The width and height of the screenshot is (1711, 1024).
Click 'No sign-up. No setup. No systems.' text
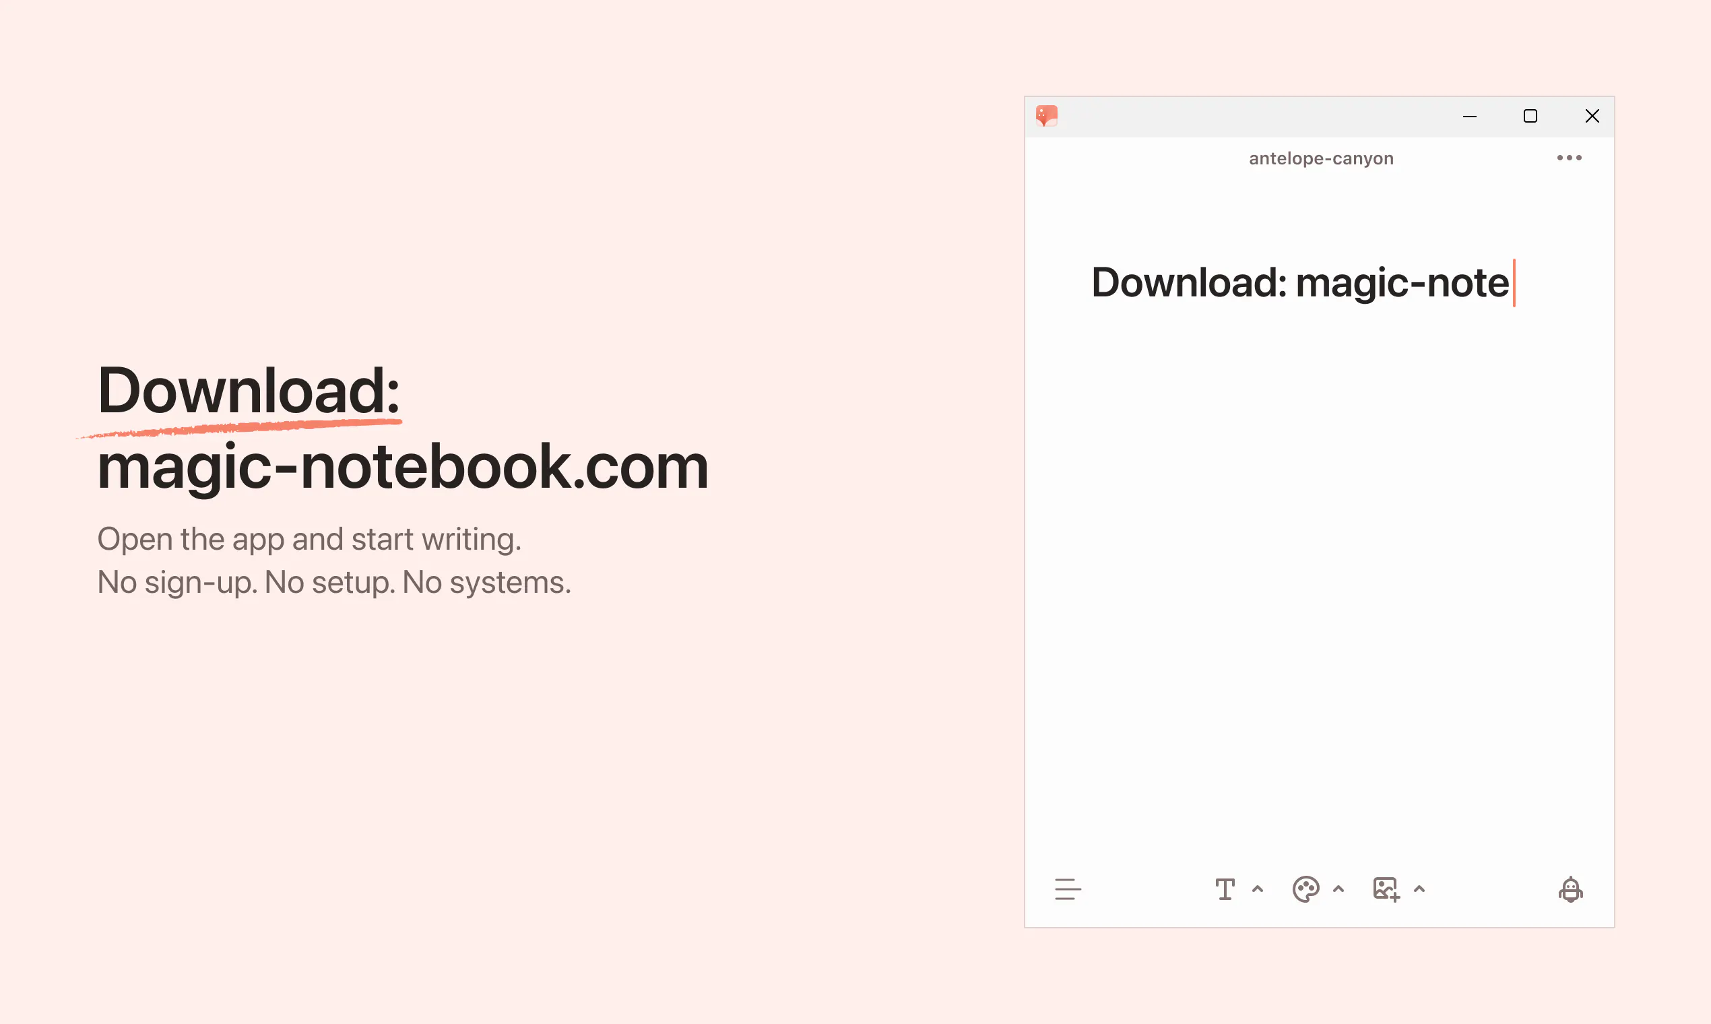click(334, 582)
